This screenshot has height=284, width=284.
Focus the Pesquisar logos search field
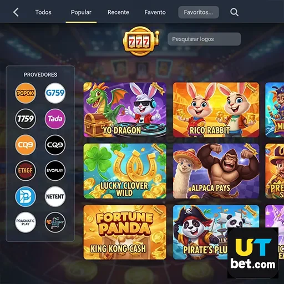(x=204, y=39)
